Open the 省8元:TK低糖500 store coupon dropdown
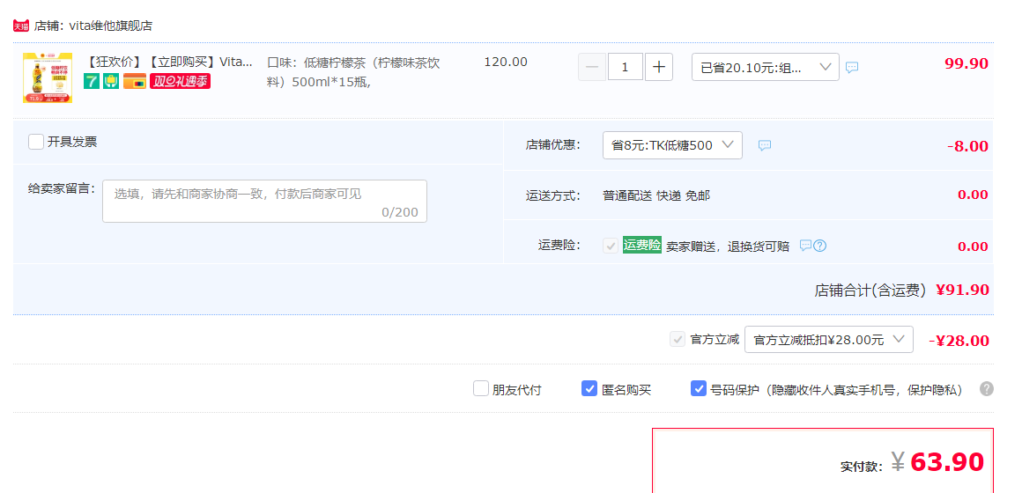The image size is (1022, 493). click(672, 145)
